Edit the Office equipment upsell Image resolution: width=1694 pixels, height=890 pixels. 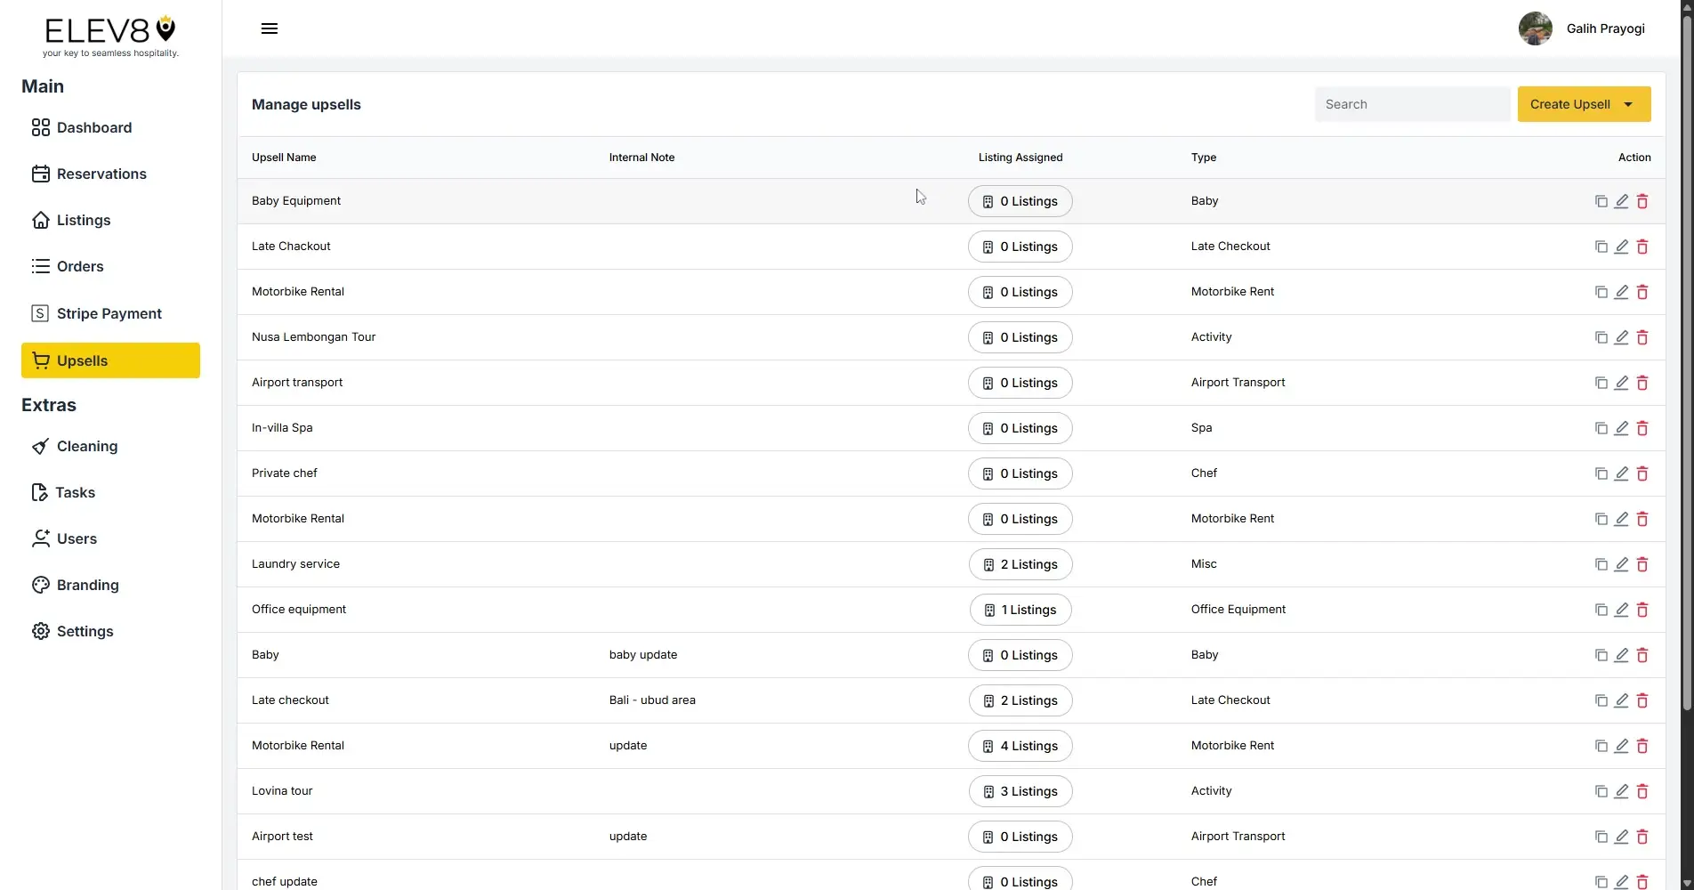1621,610
